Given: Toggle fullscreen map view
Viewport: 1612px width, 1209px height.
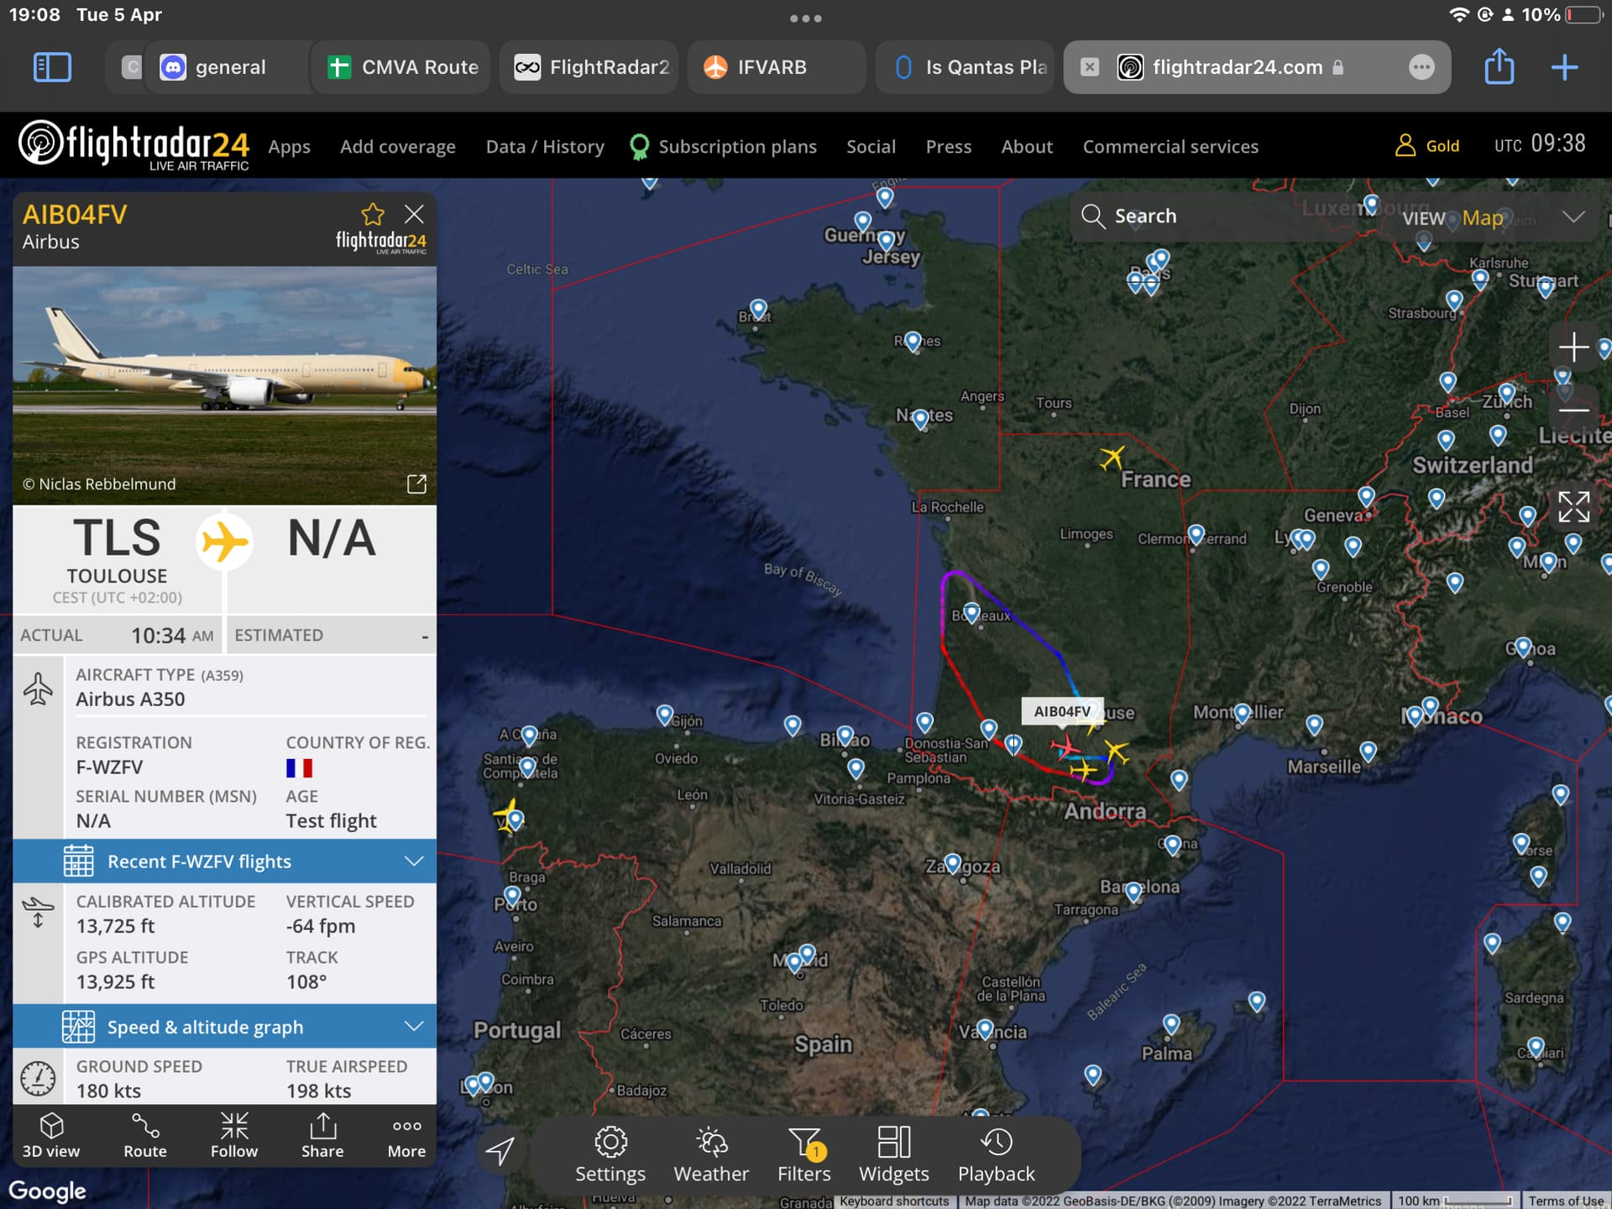Looking at the screenshot, I should pyautogui.click(x=1573, y=507).
